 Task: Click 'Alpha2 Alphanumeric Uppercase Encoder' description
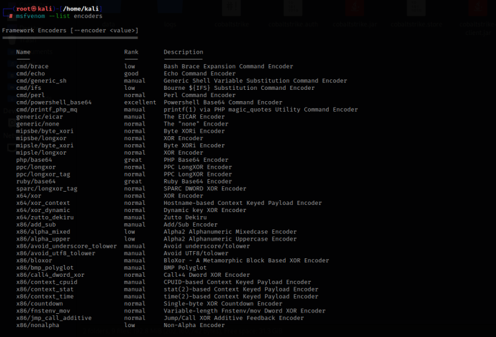tap(230, 239)
